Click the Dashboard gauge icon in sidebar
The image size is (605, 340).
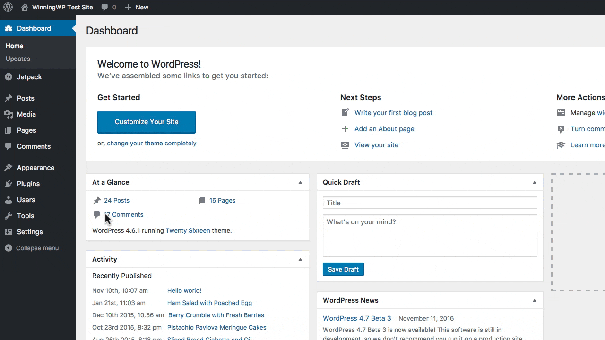click(9, 28)
